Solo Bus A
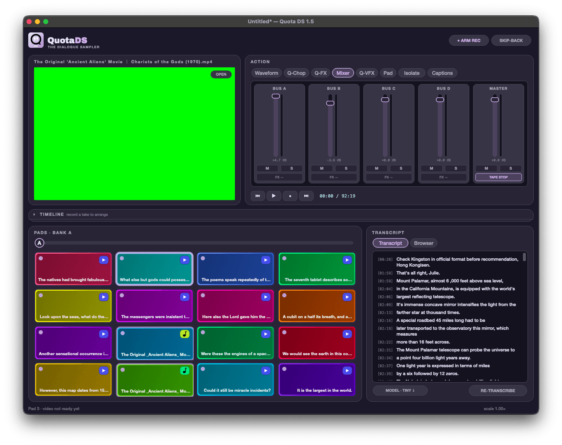Viewport: 562px width, 445px height. point(291,168)
